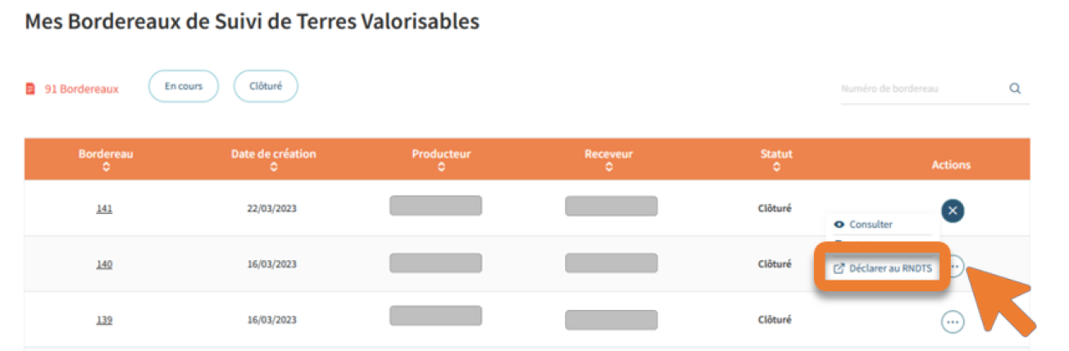Open bordereau 141 link
The height and width of the screenshot is (351, 1069).
tap(104, 208)
